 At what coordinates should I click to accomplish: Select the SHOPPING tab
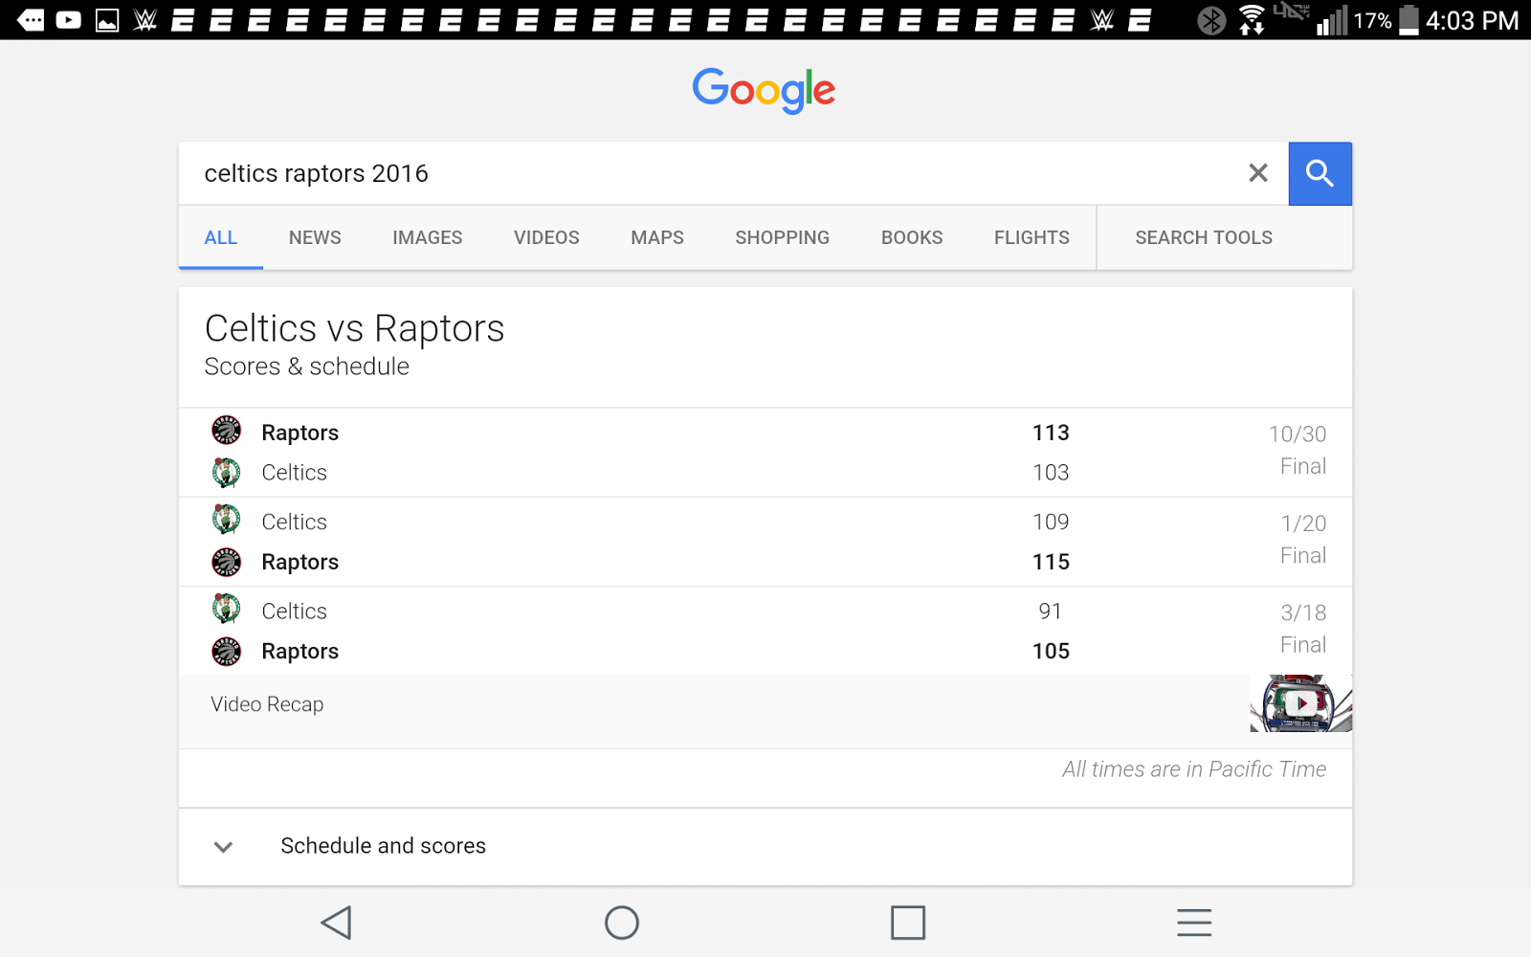coord(782,237)
